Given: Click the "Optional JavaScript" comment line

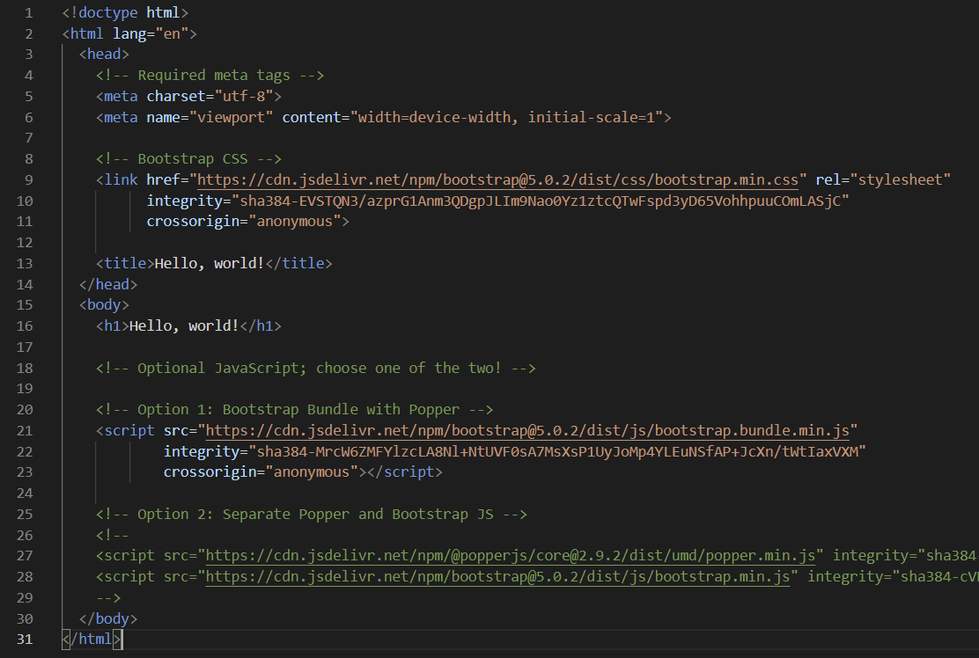Looking at the screenshot, I should (x=316, y=369).
